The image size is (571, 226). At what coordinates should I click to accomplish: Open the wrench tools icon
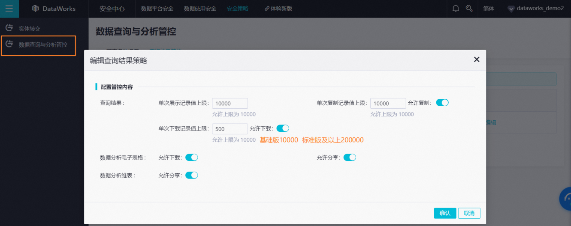click(x=469, y=9)
